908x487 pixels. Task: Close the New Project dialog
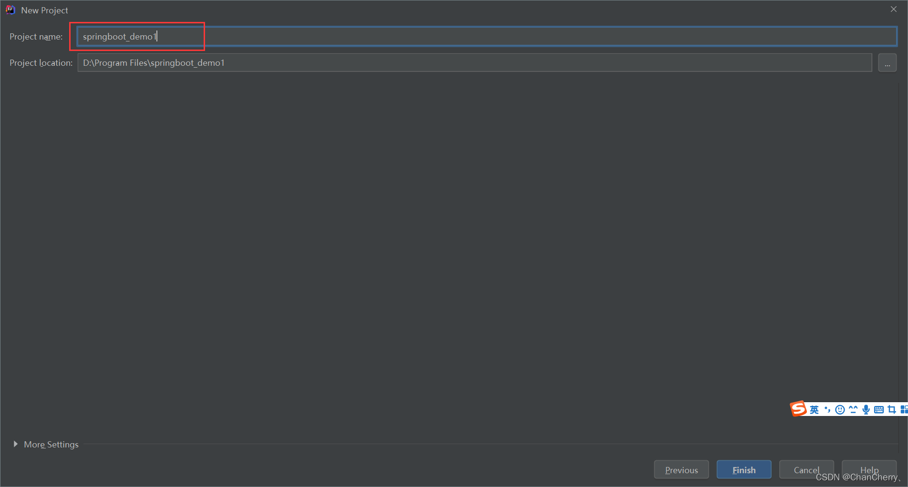pos(893,9)
